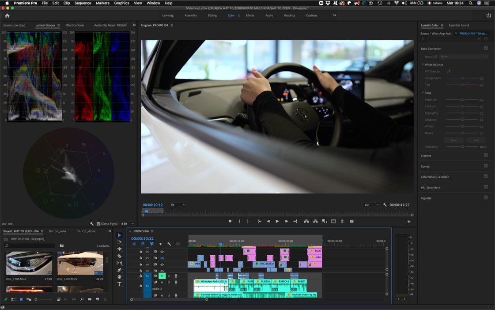Select the DSC_1703.MOV thumbnail
The image size is (495, 310).
(x=29, y=263)
